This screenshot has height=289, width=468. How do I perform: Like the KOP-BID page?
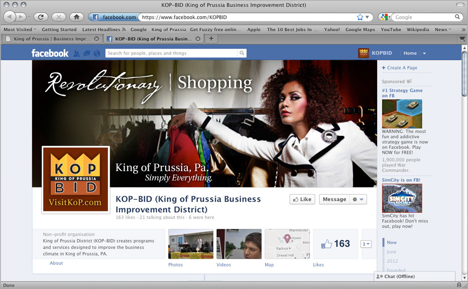click(x=302, y=199)
